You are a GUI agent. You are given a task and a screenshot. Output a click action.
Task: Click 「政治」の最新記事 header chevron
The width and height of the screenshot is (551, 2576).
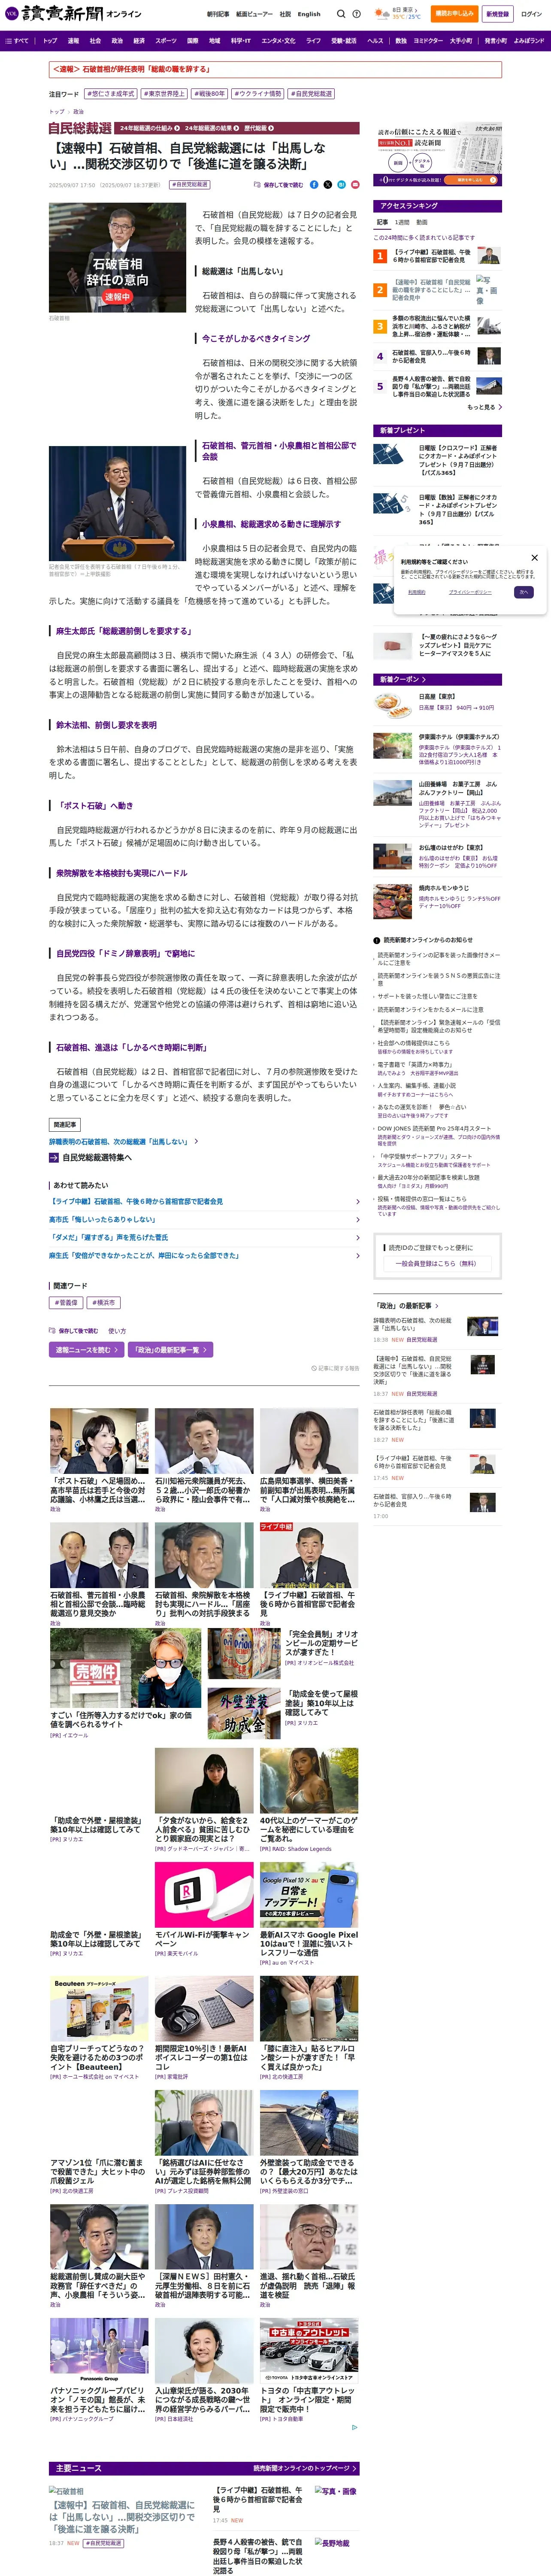(x=436, y=1306)
